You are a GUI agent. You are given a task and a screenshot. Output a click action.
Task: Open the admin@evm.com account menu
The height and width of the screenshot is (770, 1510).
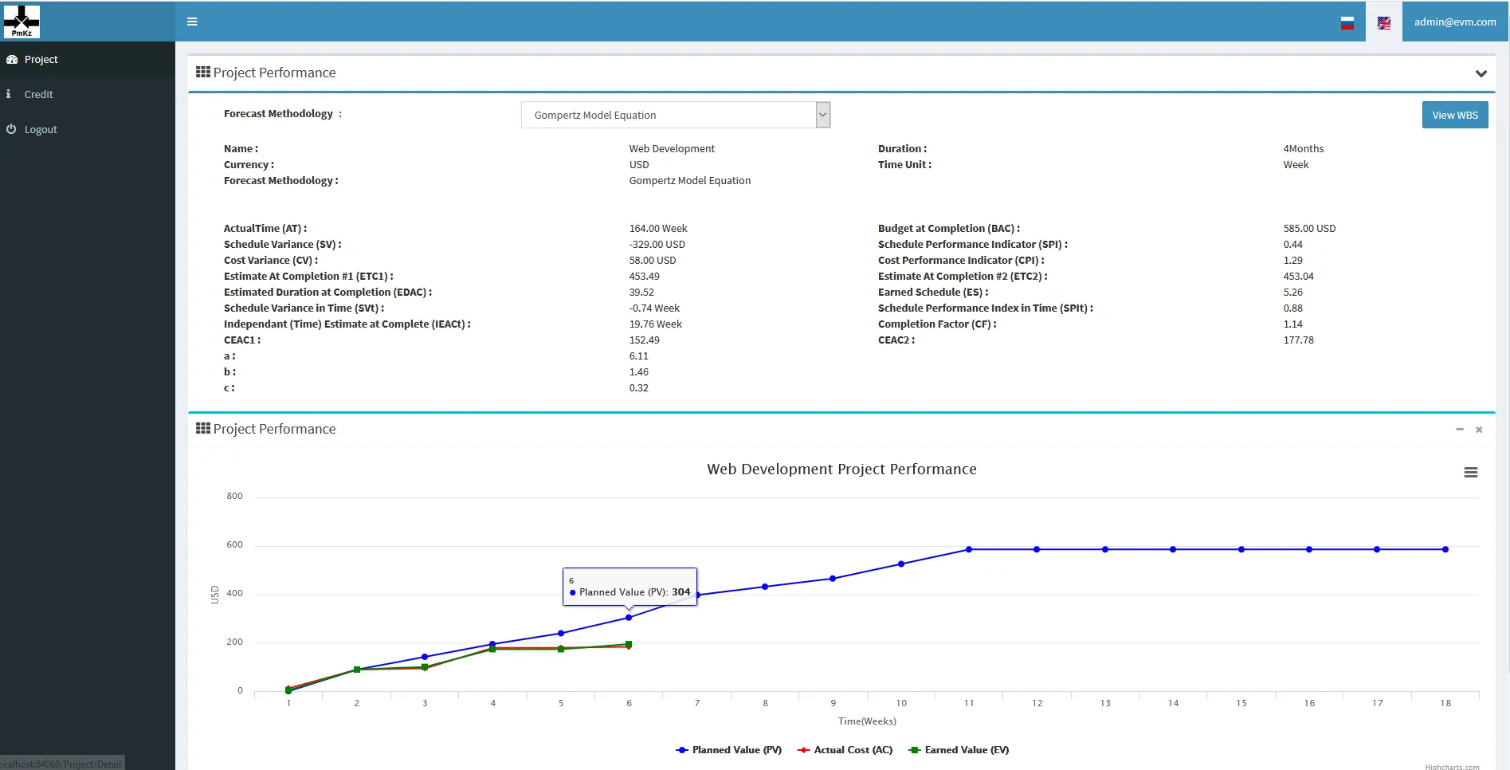coord(1455,22)
